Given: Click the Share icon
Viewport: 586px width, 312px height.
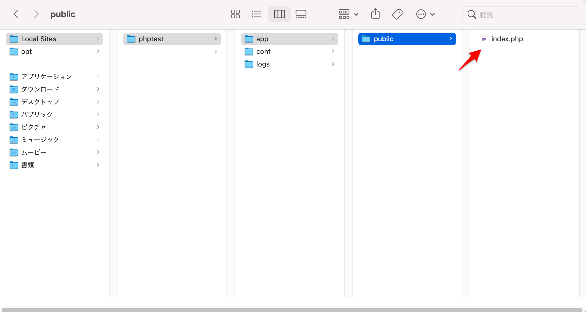Looking at the screenshot, I should [375, 14].
